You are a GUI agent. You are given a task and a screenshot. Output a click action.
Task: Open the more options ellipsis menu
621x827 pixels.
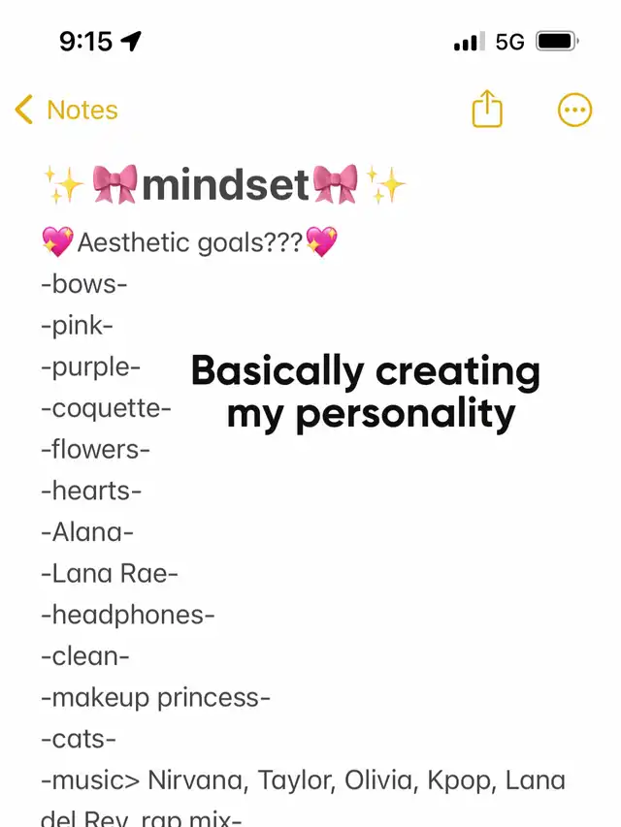click(x=575, y=111)
